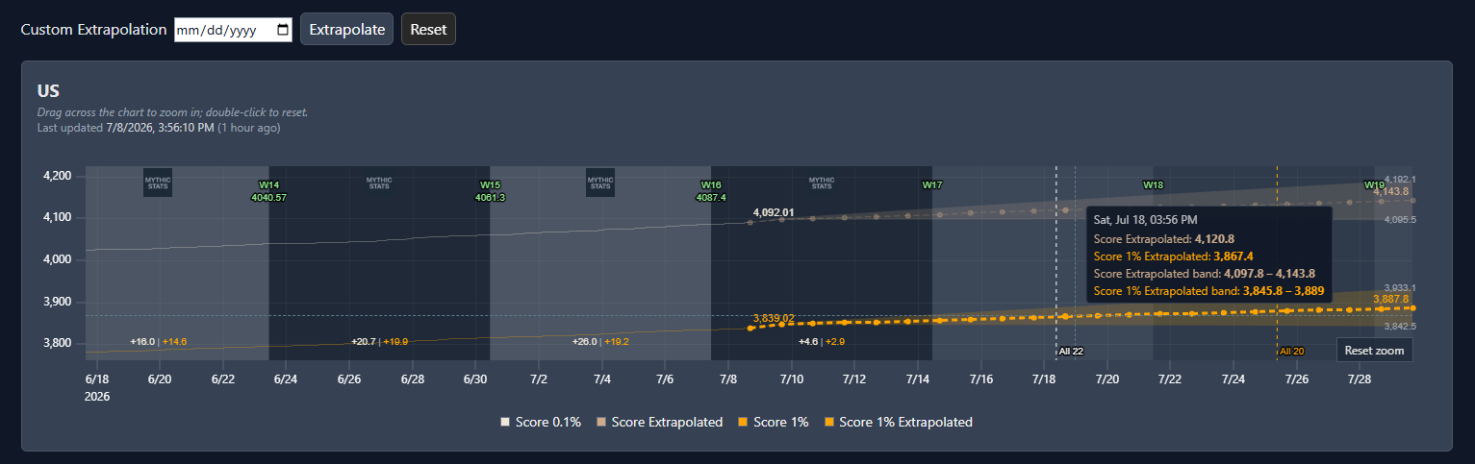Click the W15 week marker label
1475x464 pixels.
pos(490,184)
